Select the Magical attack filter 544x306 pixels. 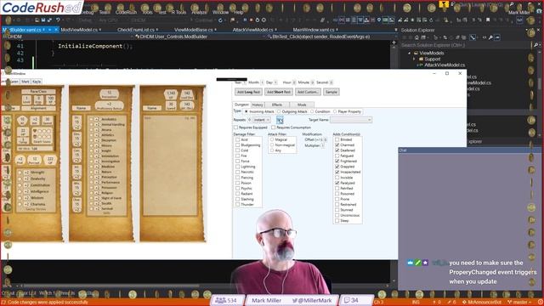coord(272,139)
